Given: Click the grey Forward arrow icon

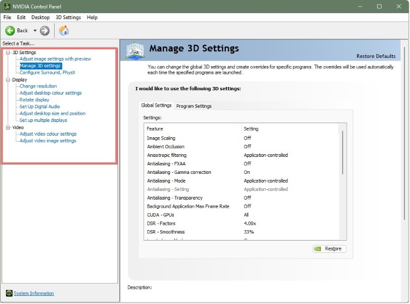Looking at the screenshot, I should pos(45,31).
